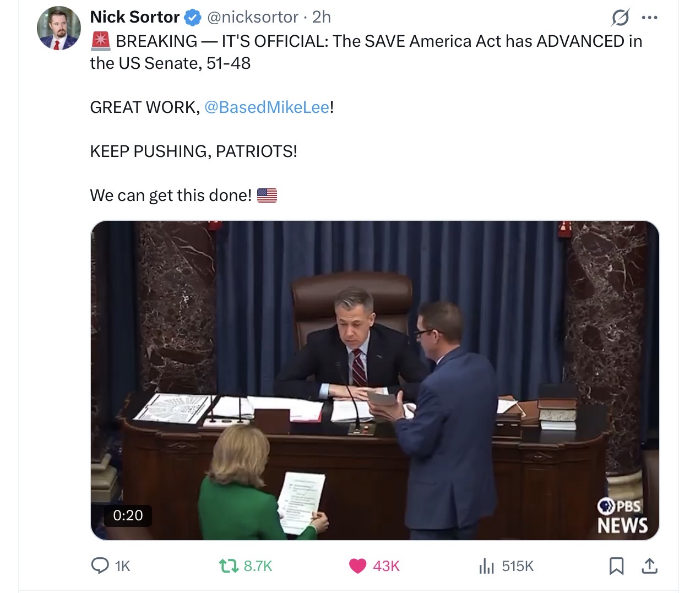This screenshot has height=593, width=690.
Task: Click the 1K replies count
Action: coord(123,566)
